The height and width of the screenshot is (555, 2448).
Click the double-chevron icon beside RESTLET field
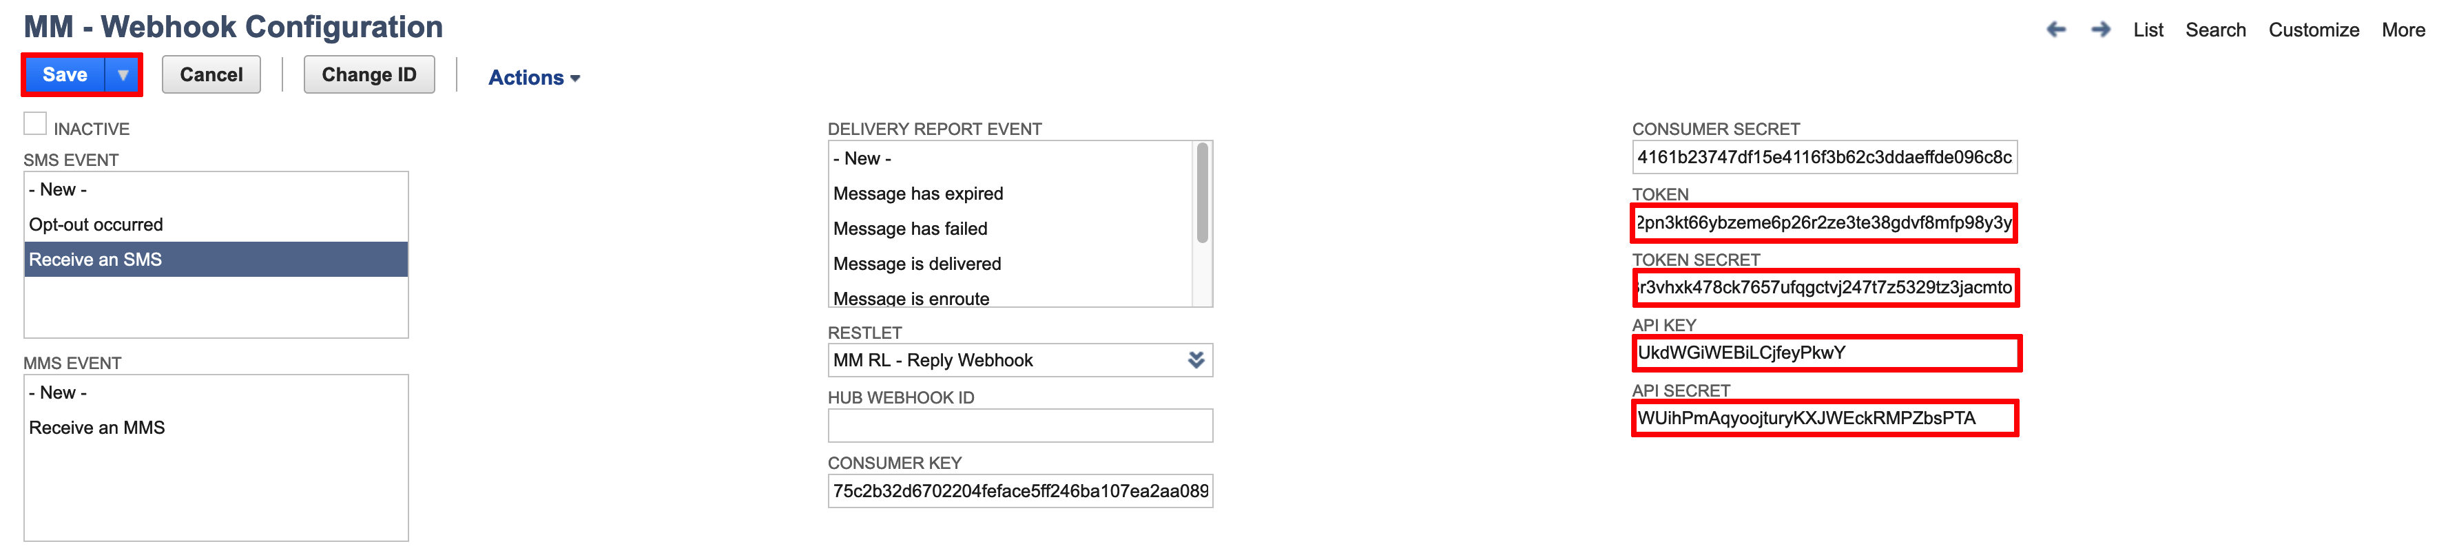[x=1194, y=360]
